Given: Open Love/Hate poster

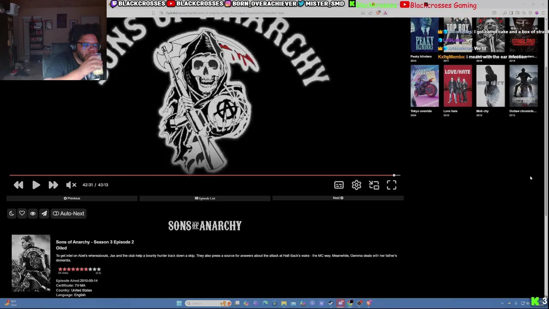Looking at the screenshot, I should pos(458,86).
